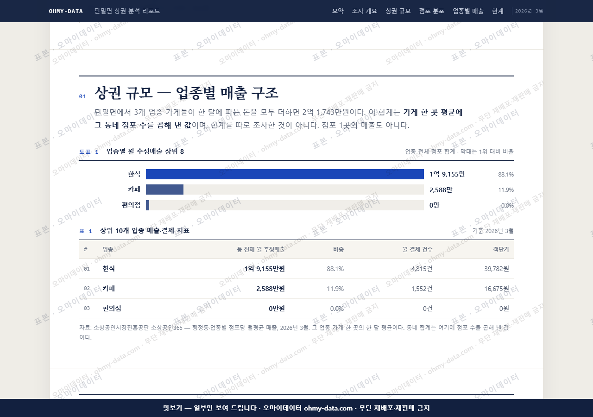Click the 월 결제 건수 column header
Viewport: 593px width, 417px height.
click(x=417, y=249)
